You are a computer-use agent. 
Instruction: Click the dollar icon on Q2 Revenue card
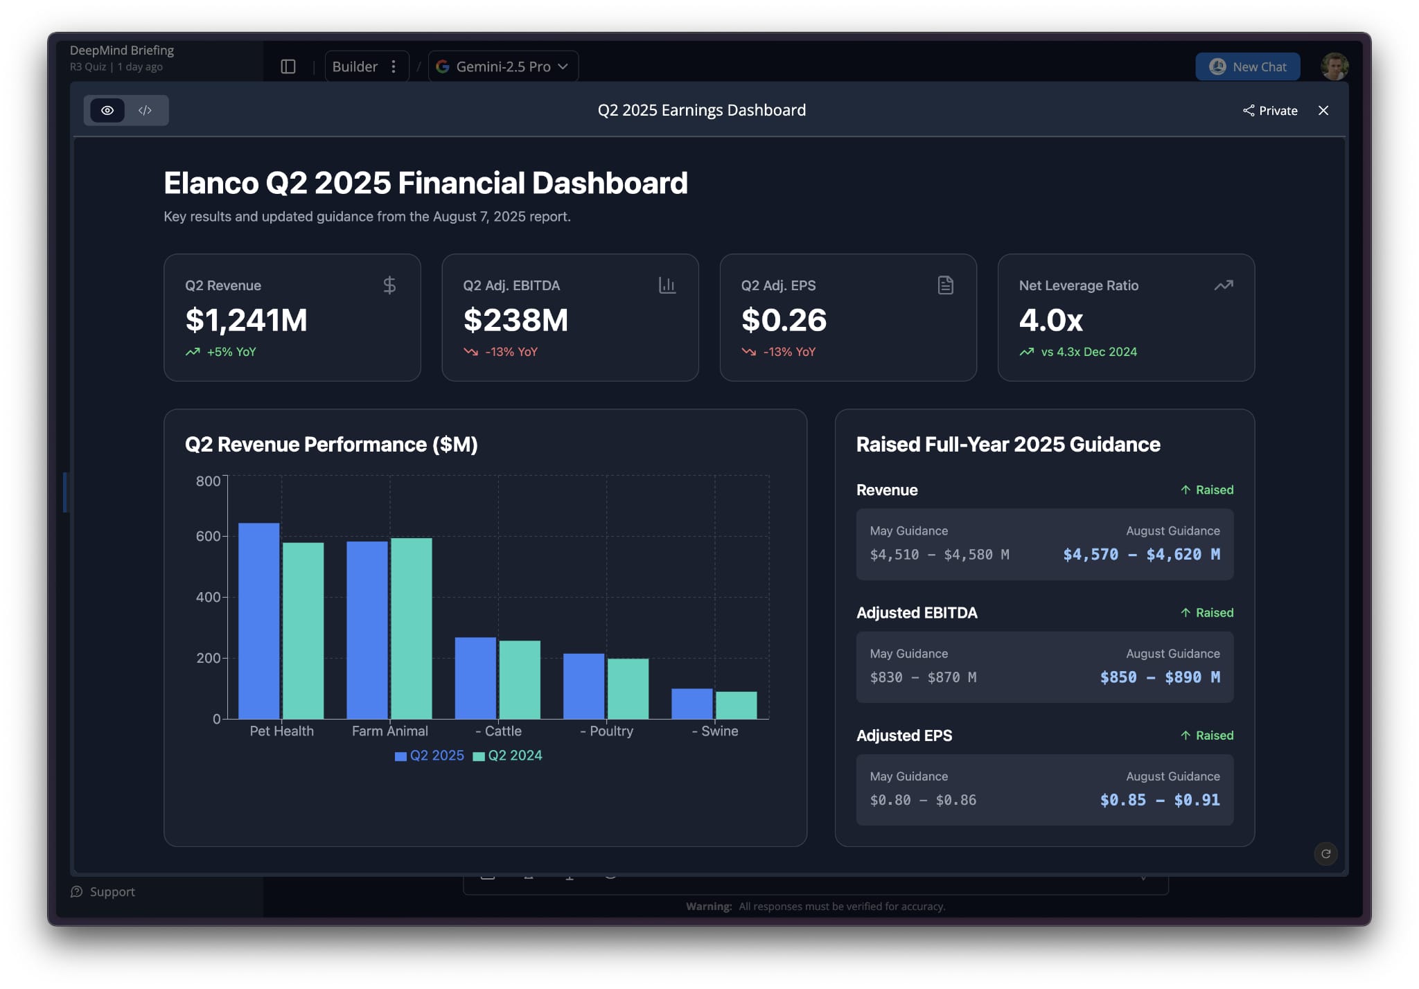click(x=389, y=285)
